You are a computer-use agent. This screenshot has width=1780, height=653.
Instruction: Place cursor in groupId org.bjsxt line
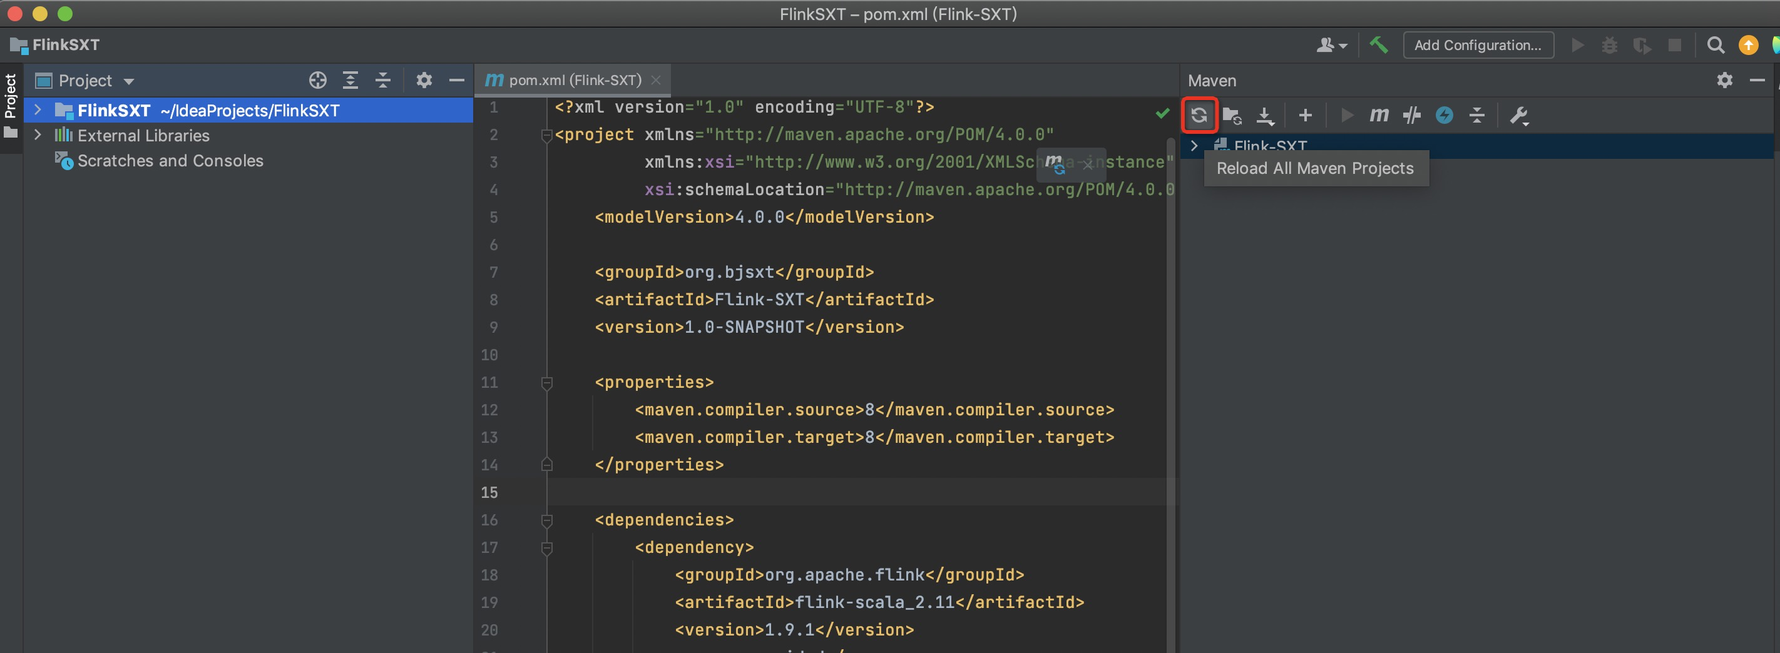[x=734, y=272]
